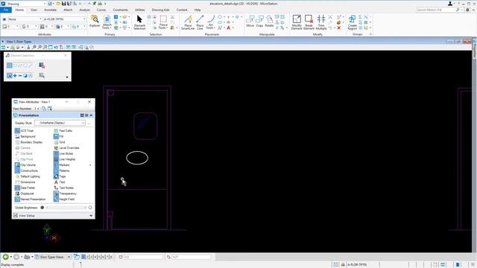This screenshot has width=477, height=268.
Task: Collapse the Presentation section
Action: click(x=91, y=115)
